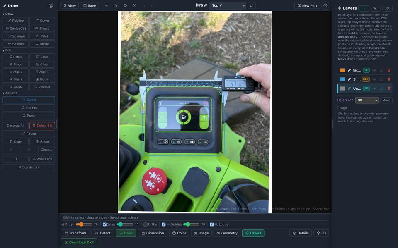This screenshot has height=248, width=398.
Task: Close the Draw panel with the X icon
Action: pyautogui.click(x=51, y=5)
